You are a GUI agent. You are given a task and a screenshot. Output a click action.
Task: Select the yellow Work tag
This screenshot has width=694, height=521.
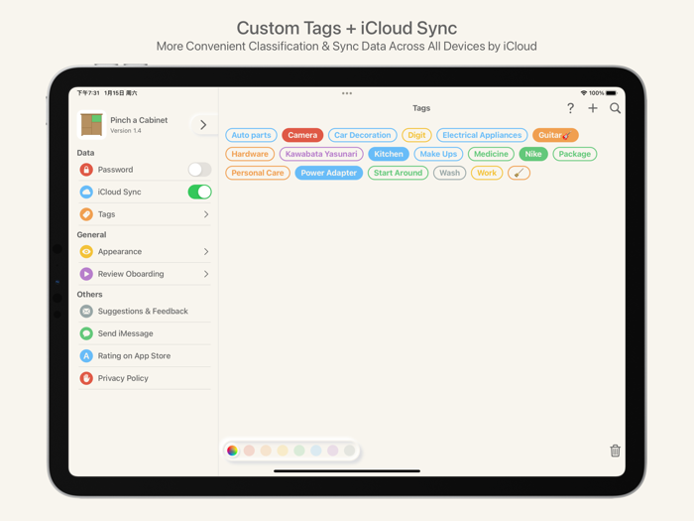487,173
